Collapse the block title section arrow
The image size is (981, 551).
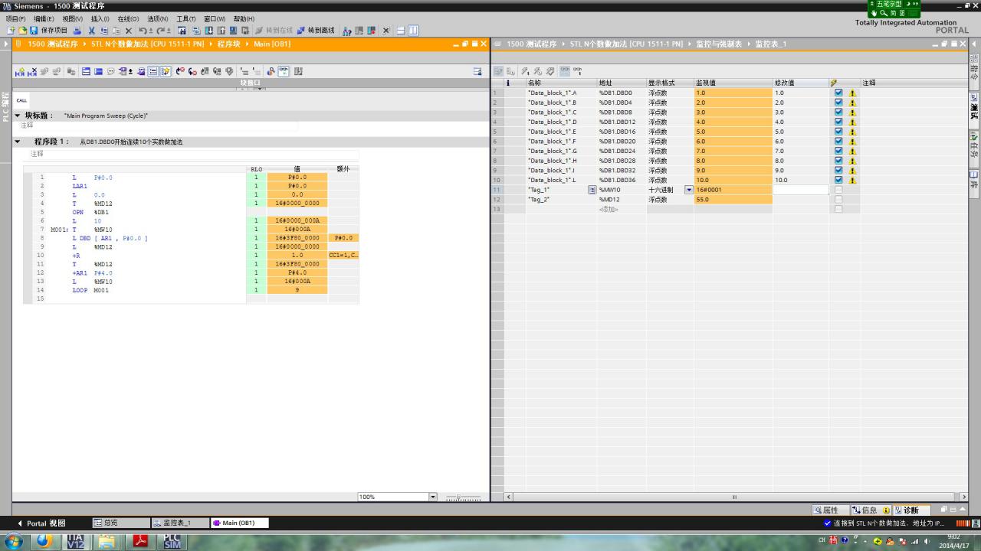(x=18, y=116)
